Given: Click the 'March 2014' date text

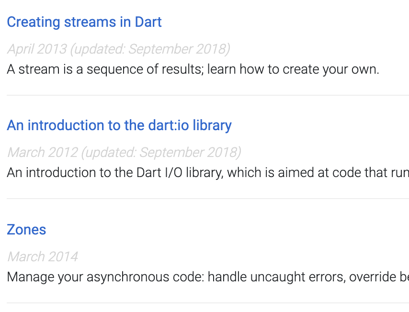Looking at the screenshot, I should [x=42, y=256].
